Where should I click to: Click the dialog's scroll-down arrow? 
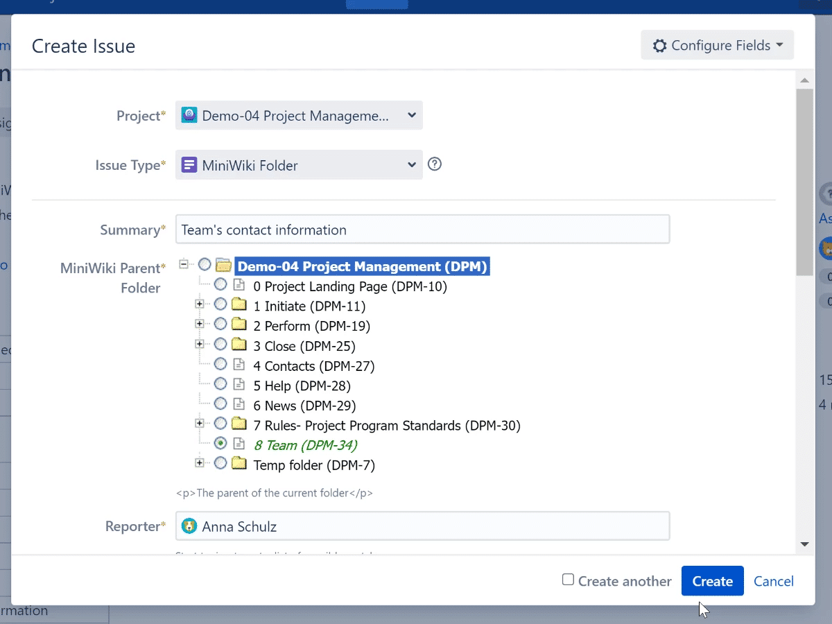tap(804, 545)
